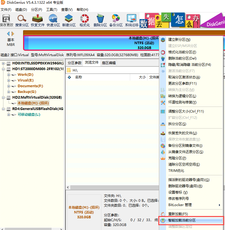Switch to the 分区参数 tab

click(x=75, y=63)
